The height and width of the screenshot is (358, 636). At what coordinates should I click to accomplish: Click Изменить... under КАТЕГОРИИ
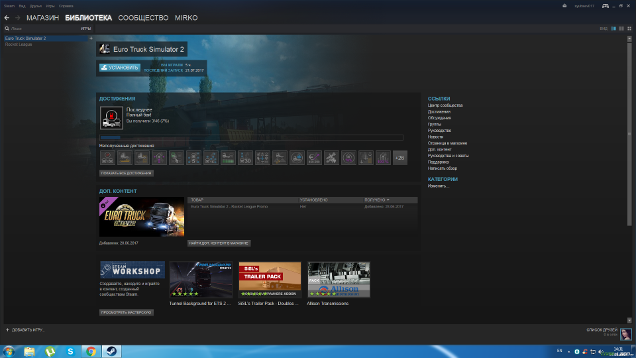point(439,186)
